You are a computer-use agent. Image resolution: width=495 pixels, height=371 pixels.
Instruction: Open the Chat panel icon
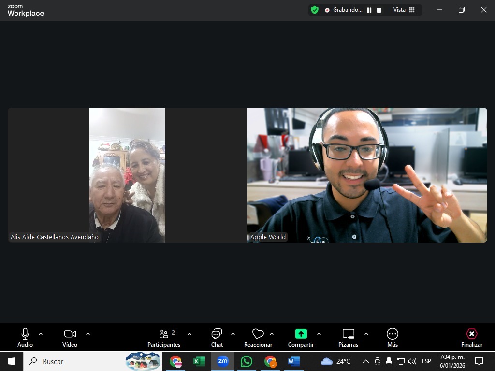pos(217,334)
